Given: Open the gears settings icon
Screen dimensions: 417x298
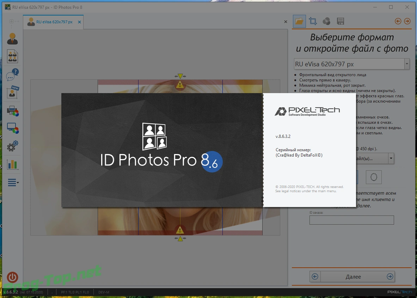Looking at the screenshot, I should coord(12,146).
